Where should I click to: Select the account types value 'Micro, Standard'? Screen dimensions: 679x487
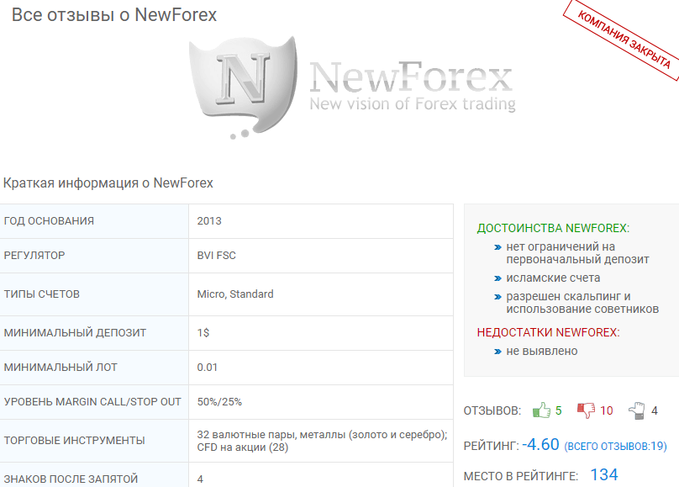(235, 294)
